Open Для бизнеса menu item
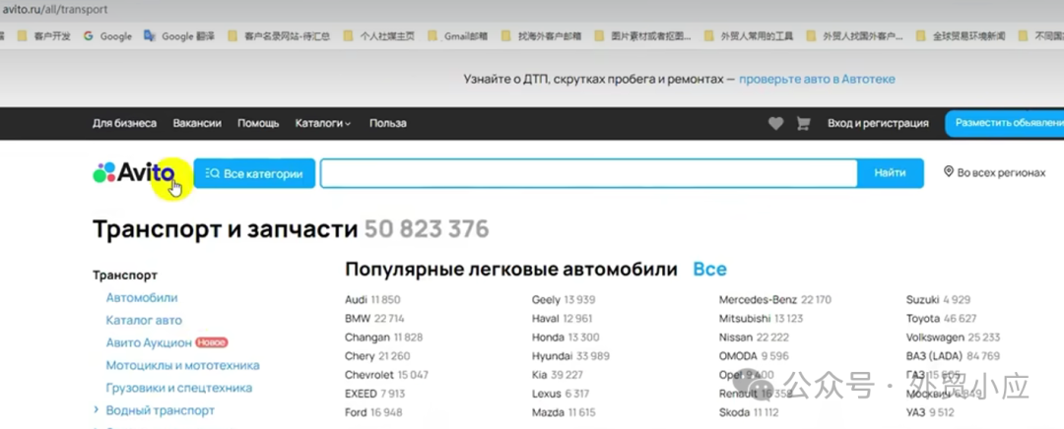The image size is (1064, 429). [x=125, y=123]
